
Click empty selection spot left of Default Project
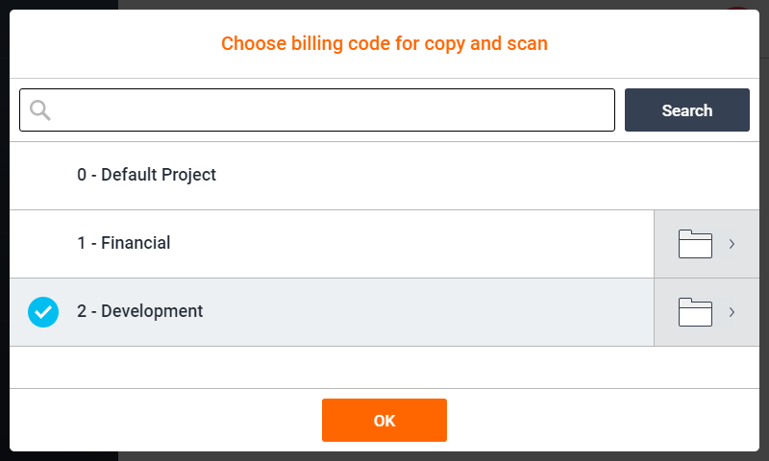[x=43, y=176]
